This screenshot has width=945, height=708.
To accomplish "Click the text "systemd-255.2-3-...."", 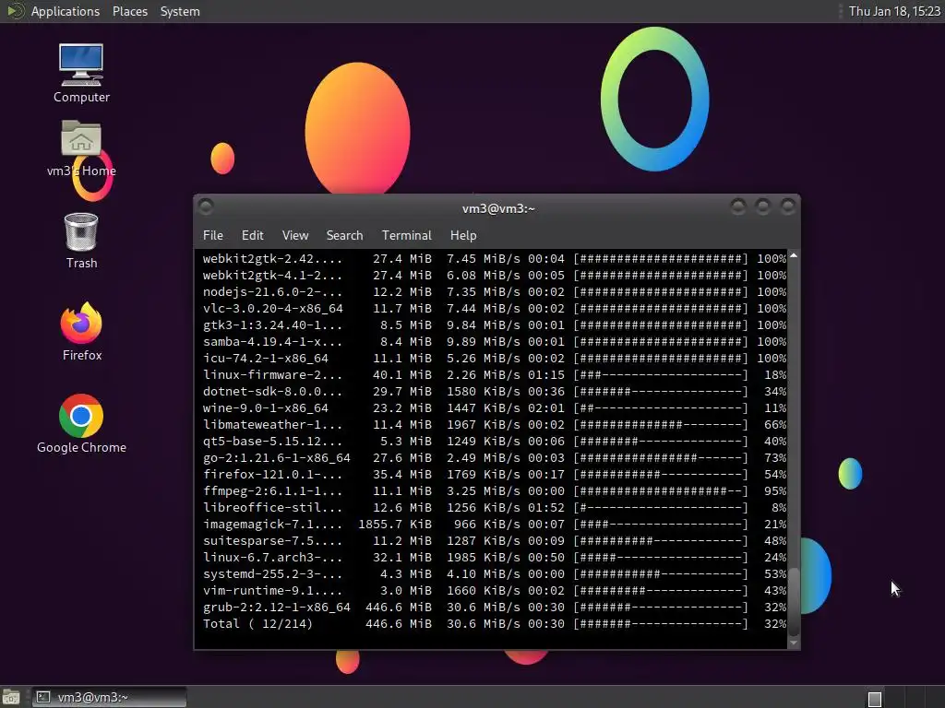I will [272, 574].
